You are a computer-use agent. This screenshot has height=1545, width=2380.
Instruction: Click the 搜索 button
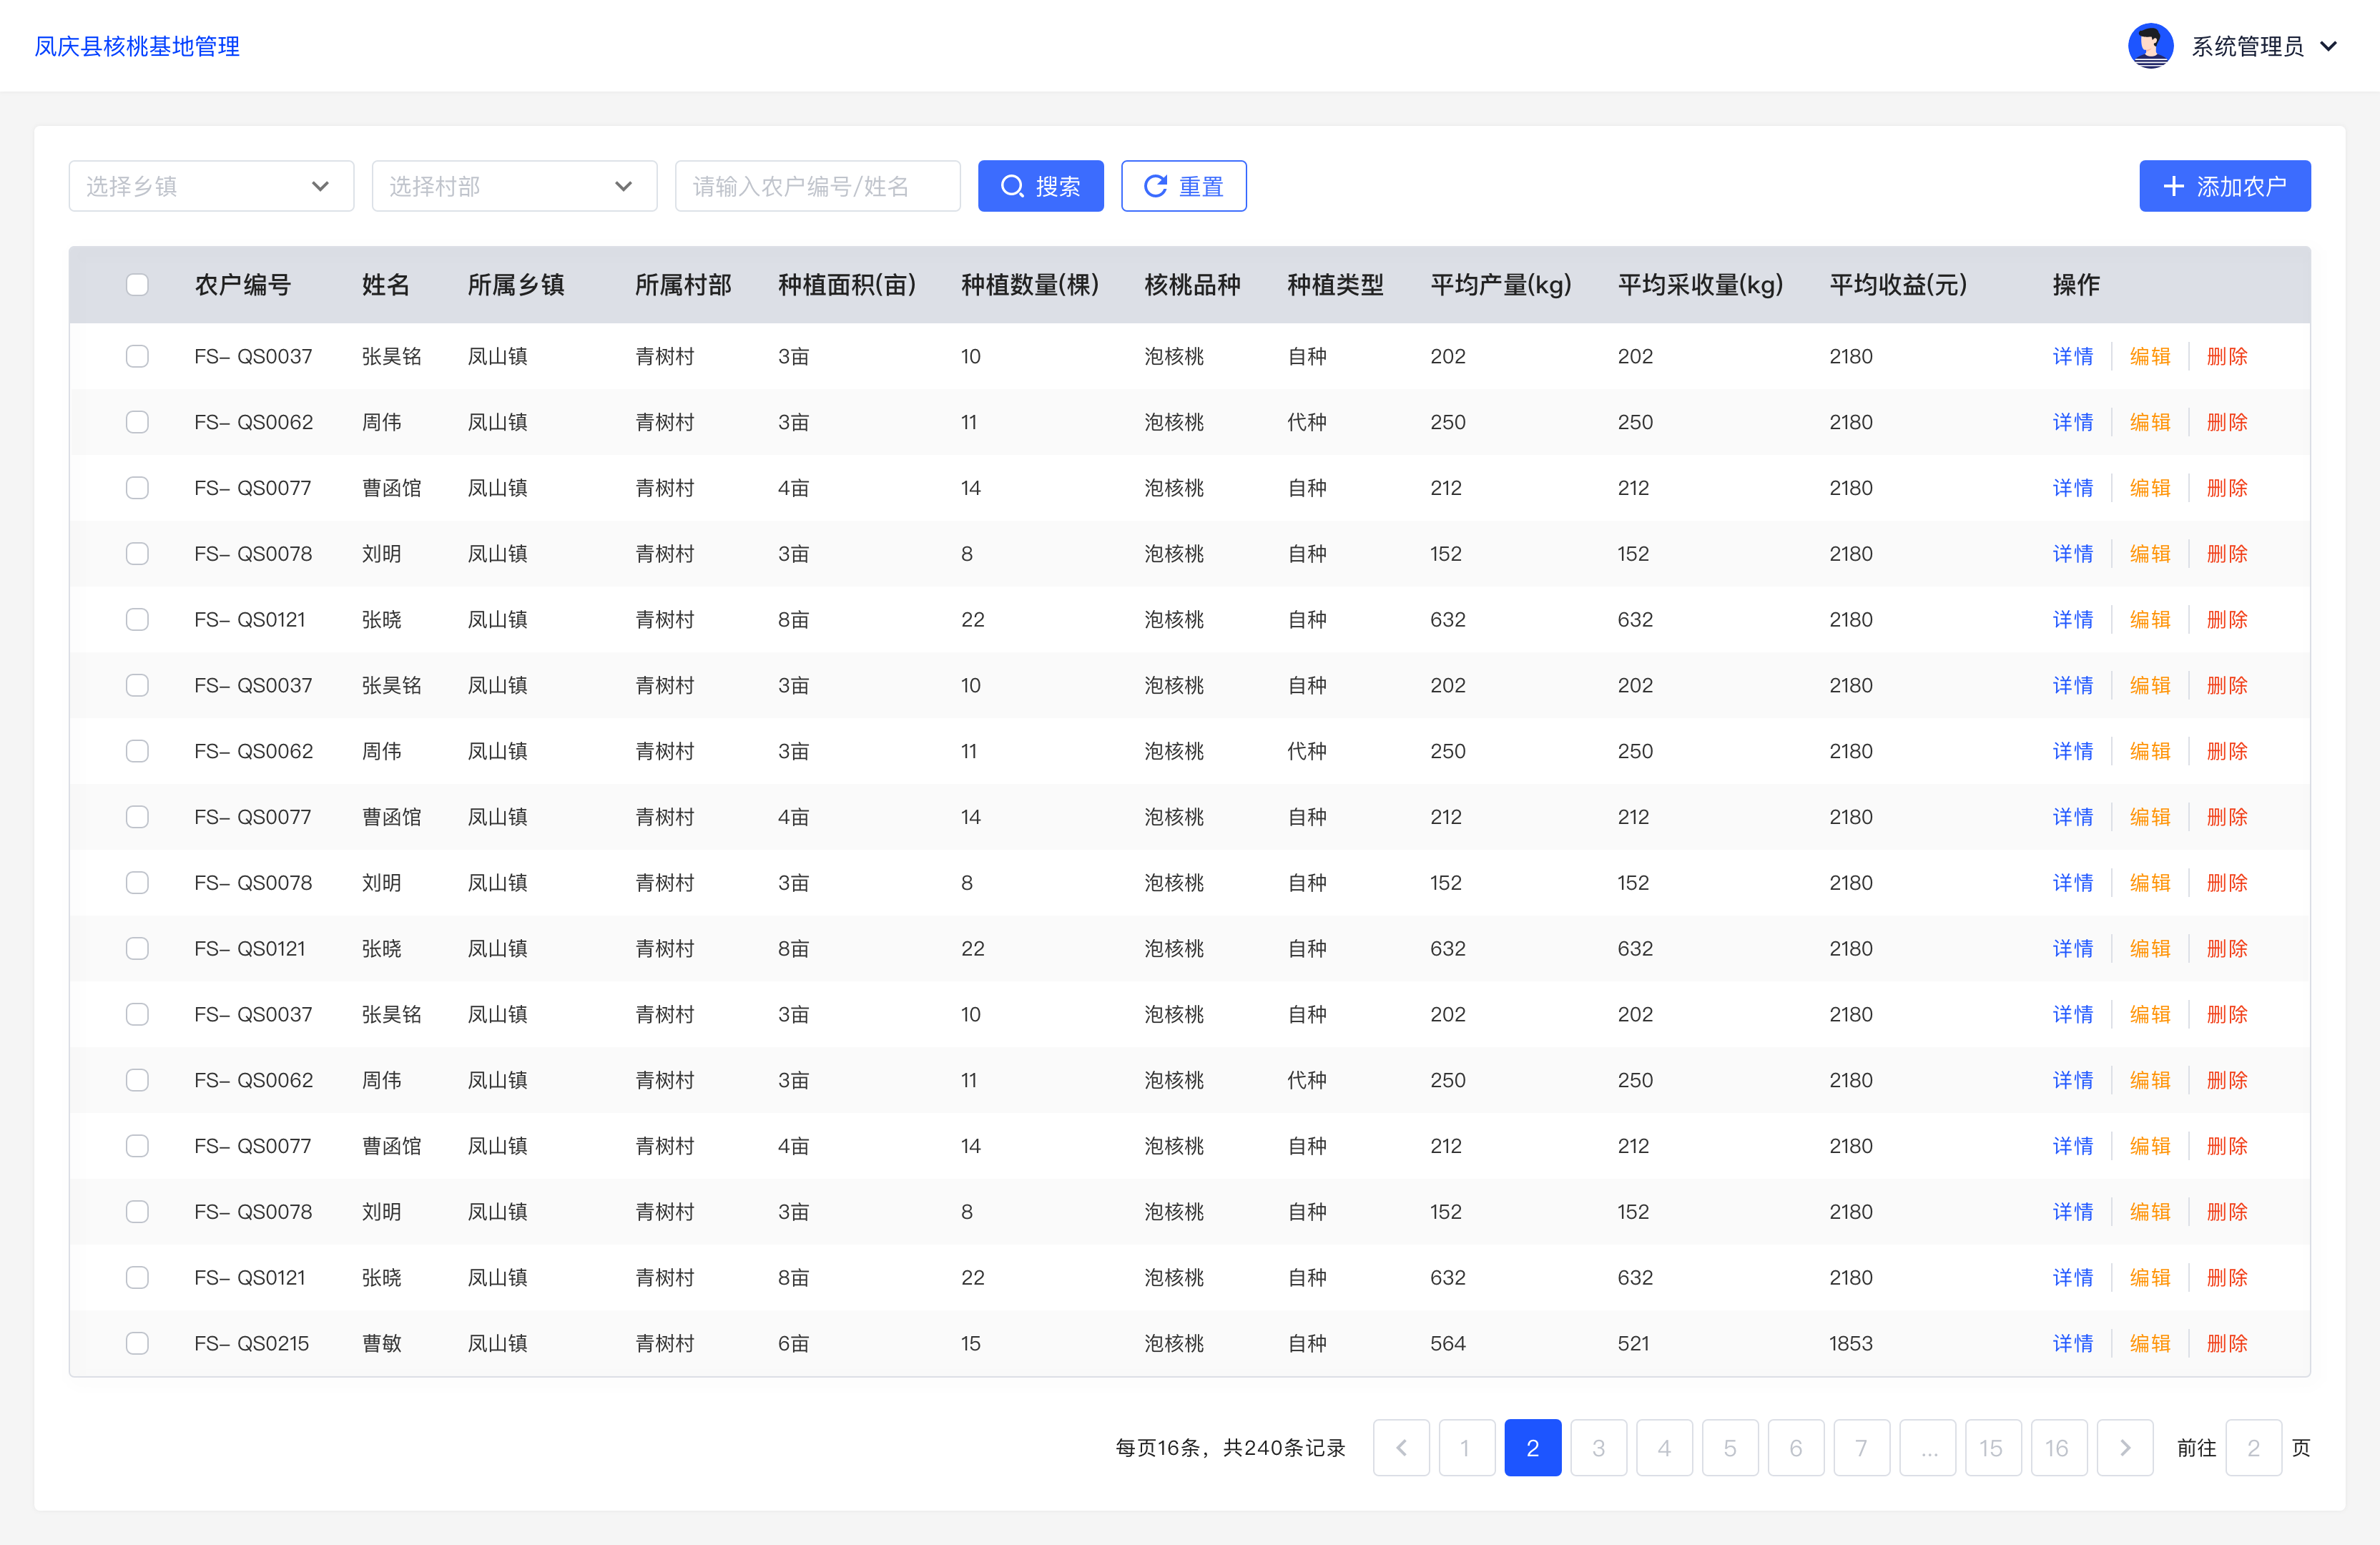coord(1040,186)
